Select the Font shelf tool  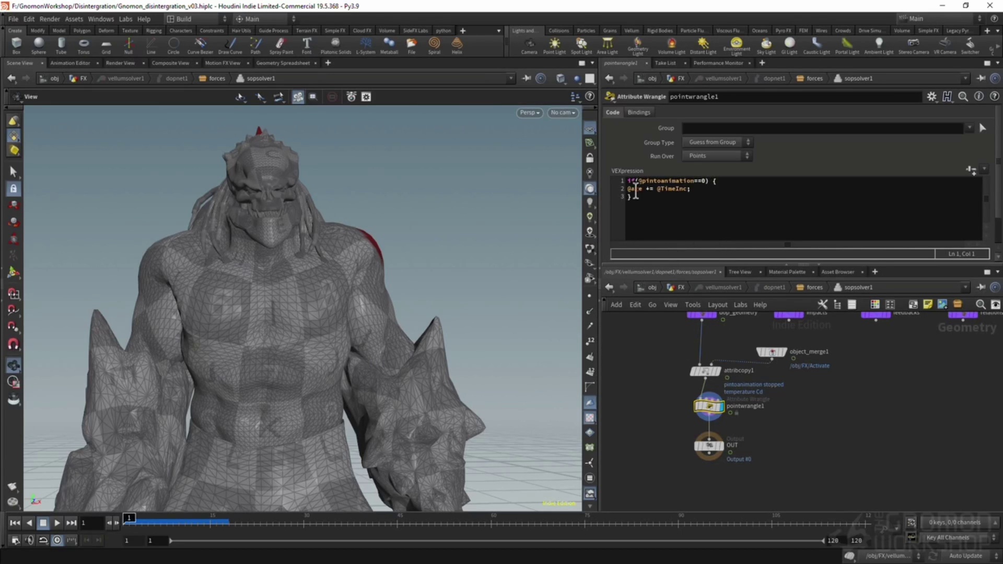click(x=307, y=45)
